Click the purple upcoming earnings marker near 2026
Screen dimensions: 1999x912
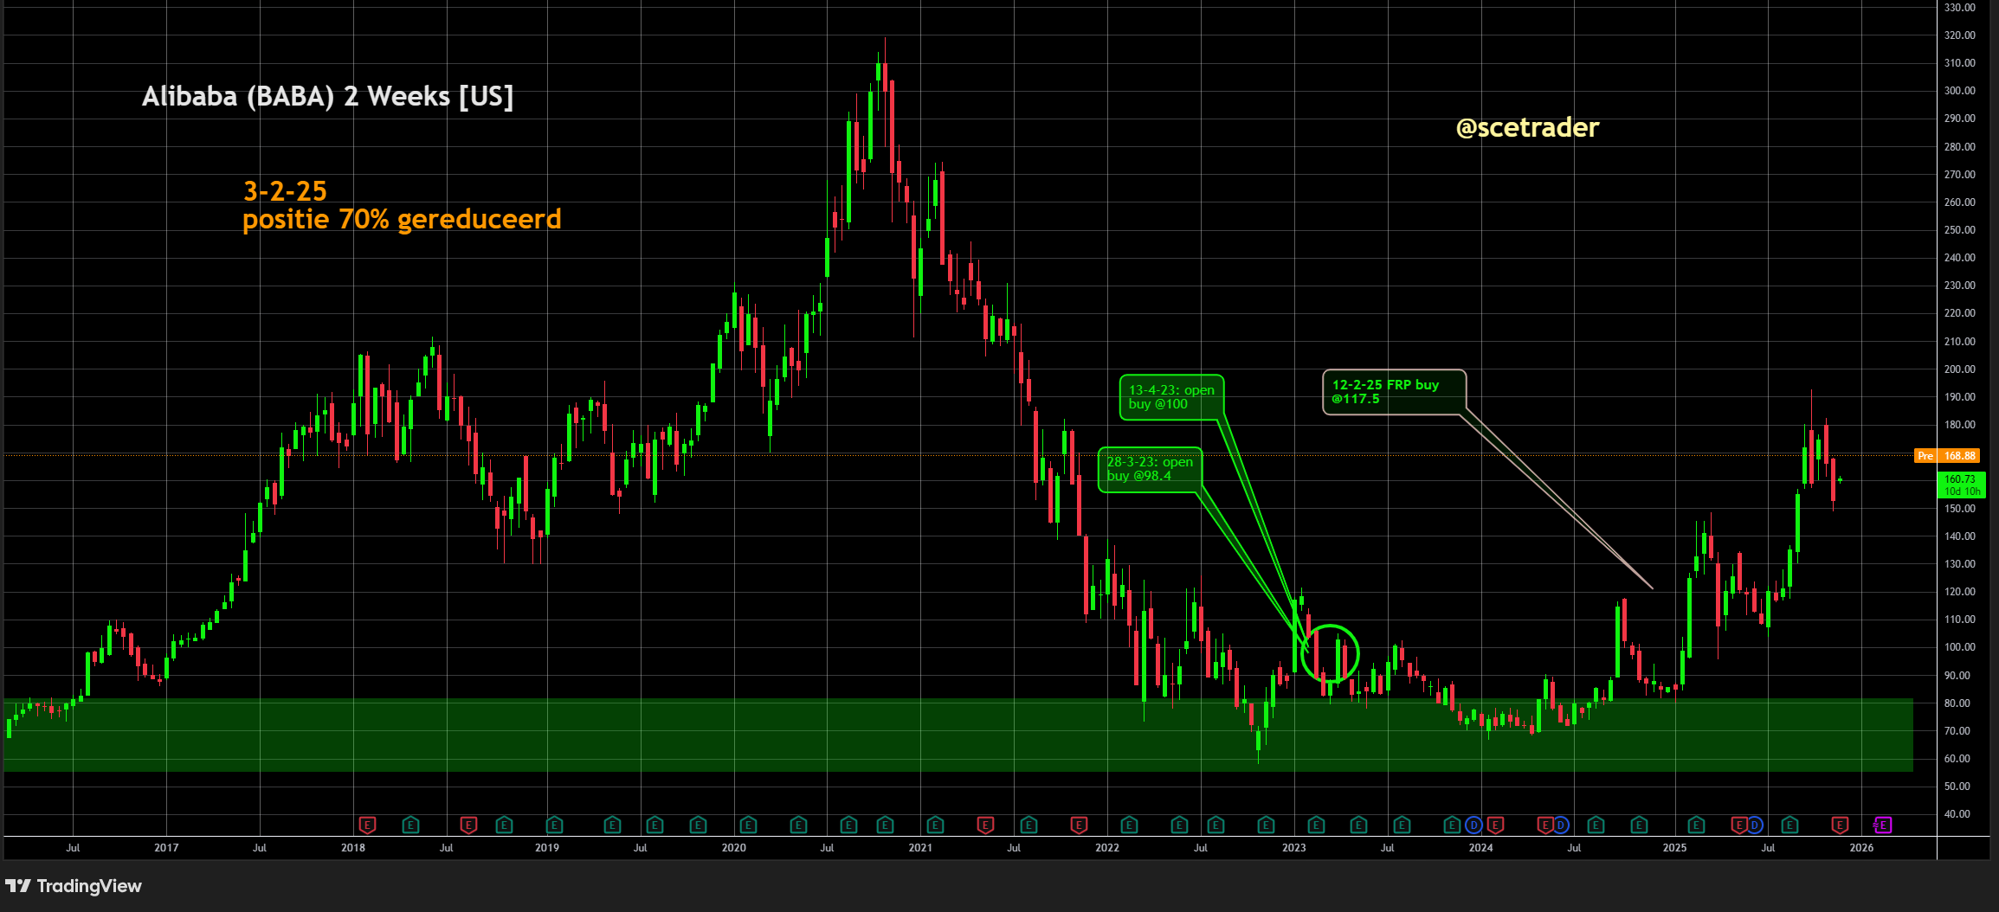tap(1882, 825)
